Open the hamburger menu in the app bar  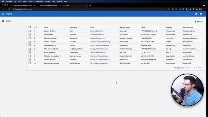pos(3,14)
